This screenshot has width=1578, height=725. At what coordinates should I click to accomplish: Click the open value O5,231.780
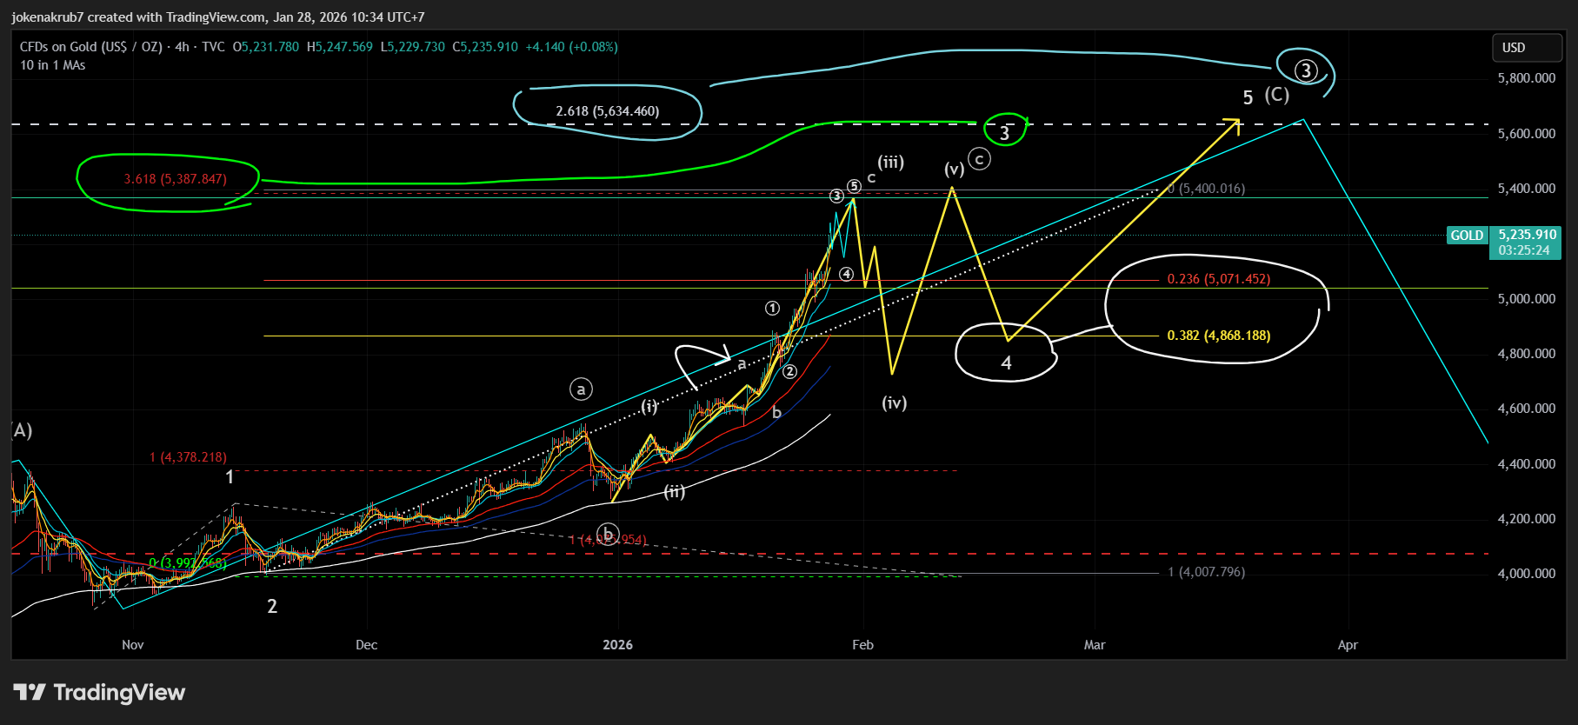[266, 47]
